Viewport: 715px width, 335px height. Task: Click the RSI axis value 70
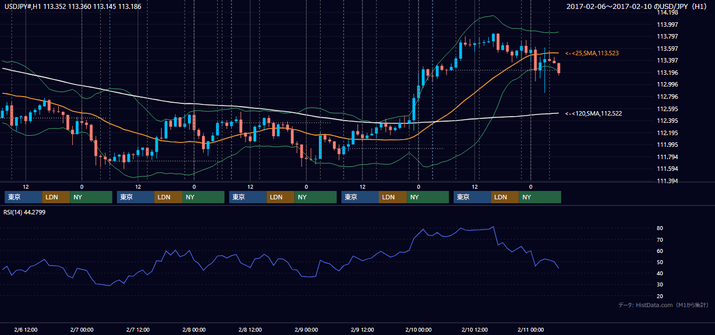point(660,240)
